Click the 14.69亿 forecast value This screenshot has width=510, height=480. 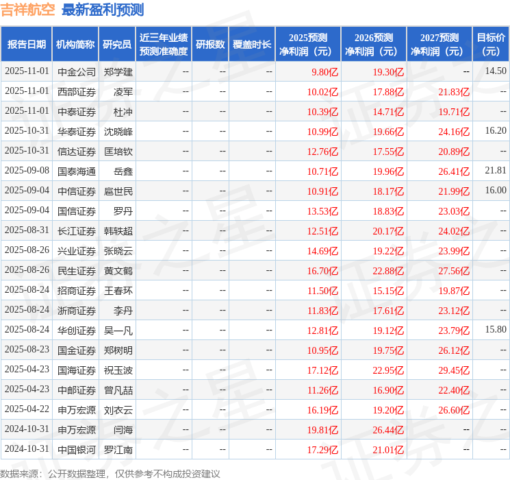(x=322, y=251)
